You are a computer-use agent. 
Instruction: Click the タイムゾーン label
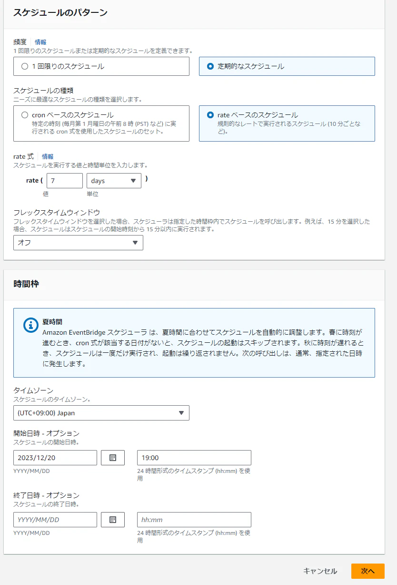[33, 390]
